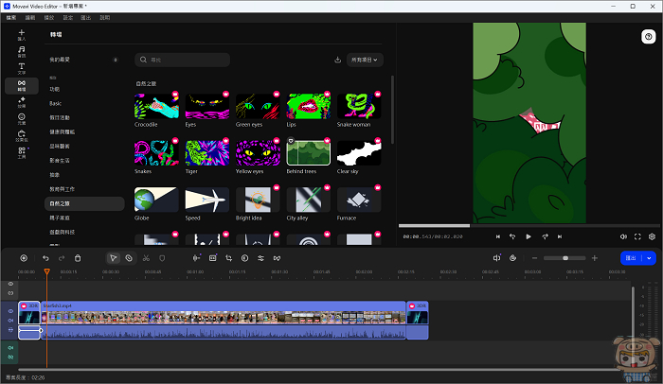Image resolution: width=663 pixels, height=384 pixels.
Task: Mute the preview volume speaker
Action: point(623,236)
